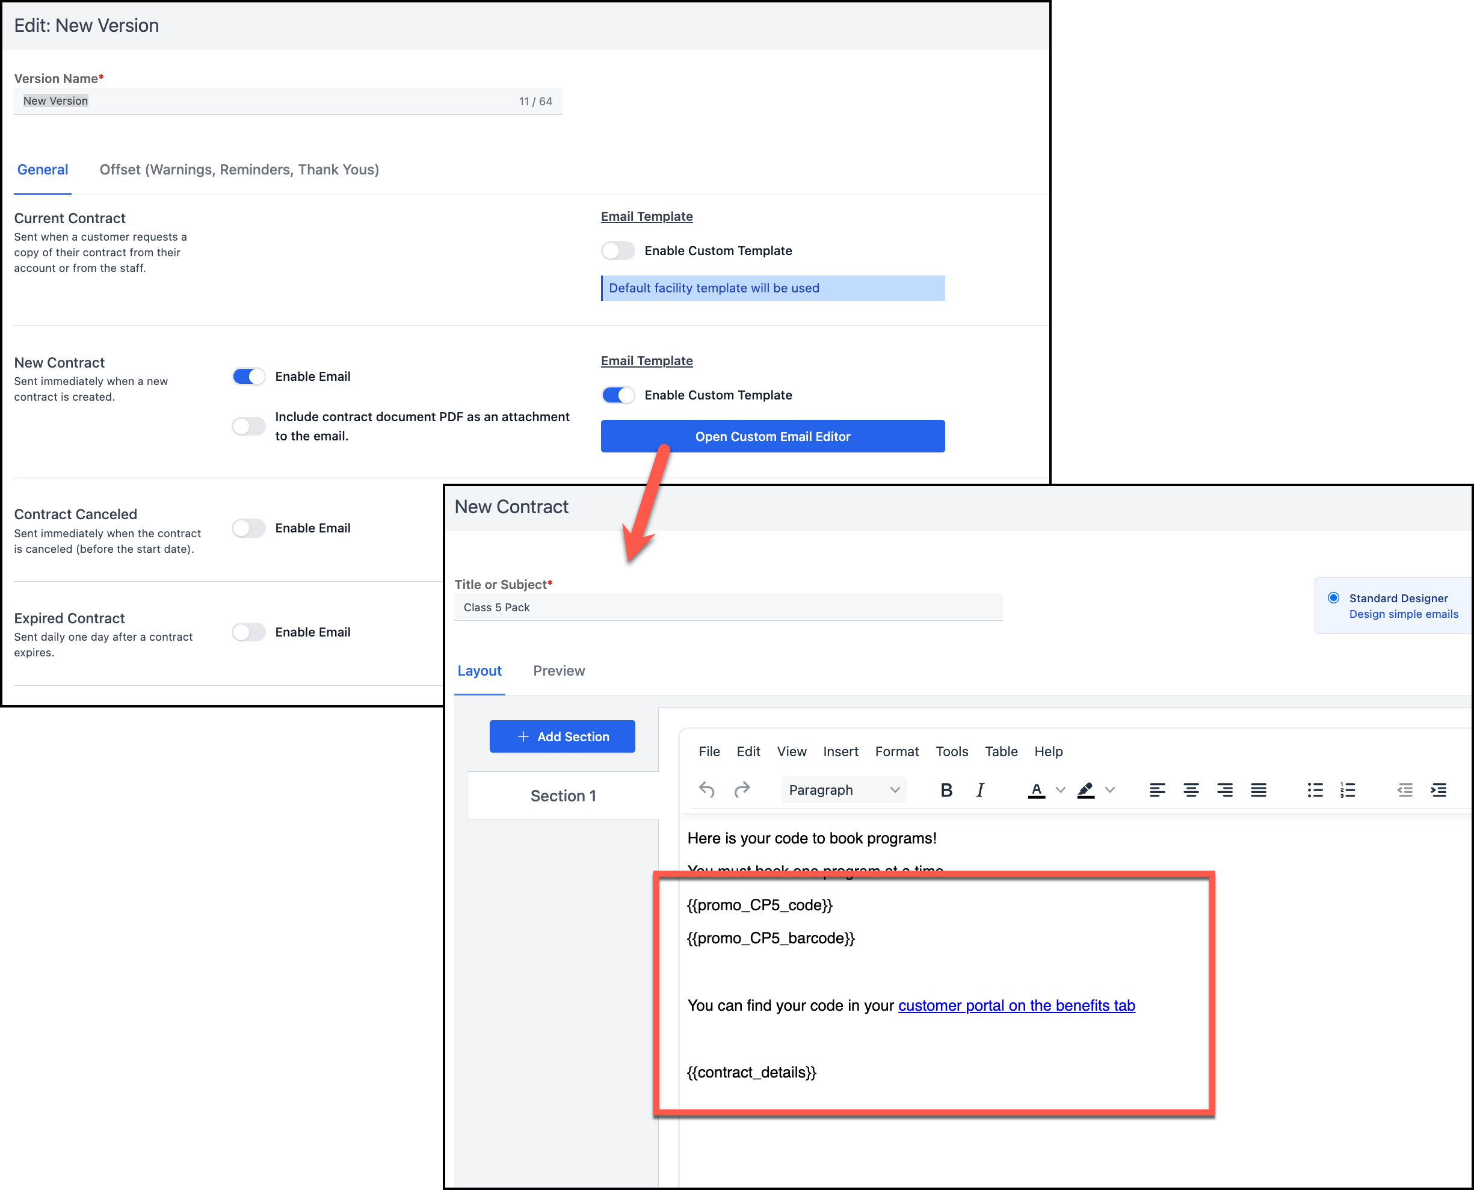Click the undo arrow icon
The height and width of the screenshot is (1190, 1474).
click(x=706, y=790)
